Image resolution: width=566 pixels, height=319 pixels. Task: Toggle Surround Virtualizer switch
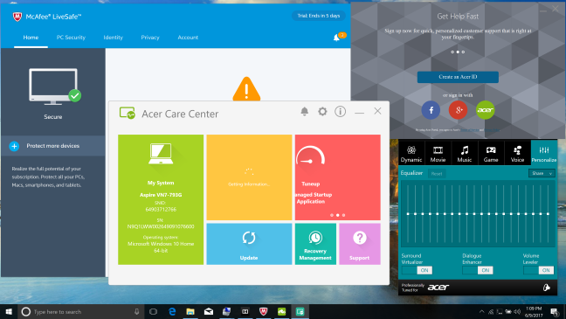[x=417, y=270]
